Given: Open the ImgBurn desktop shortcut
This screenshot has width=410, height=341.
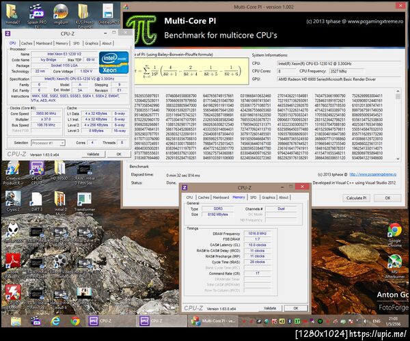Looking at the screenshot, I should coord(61,14).
